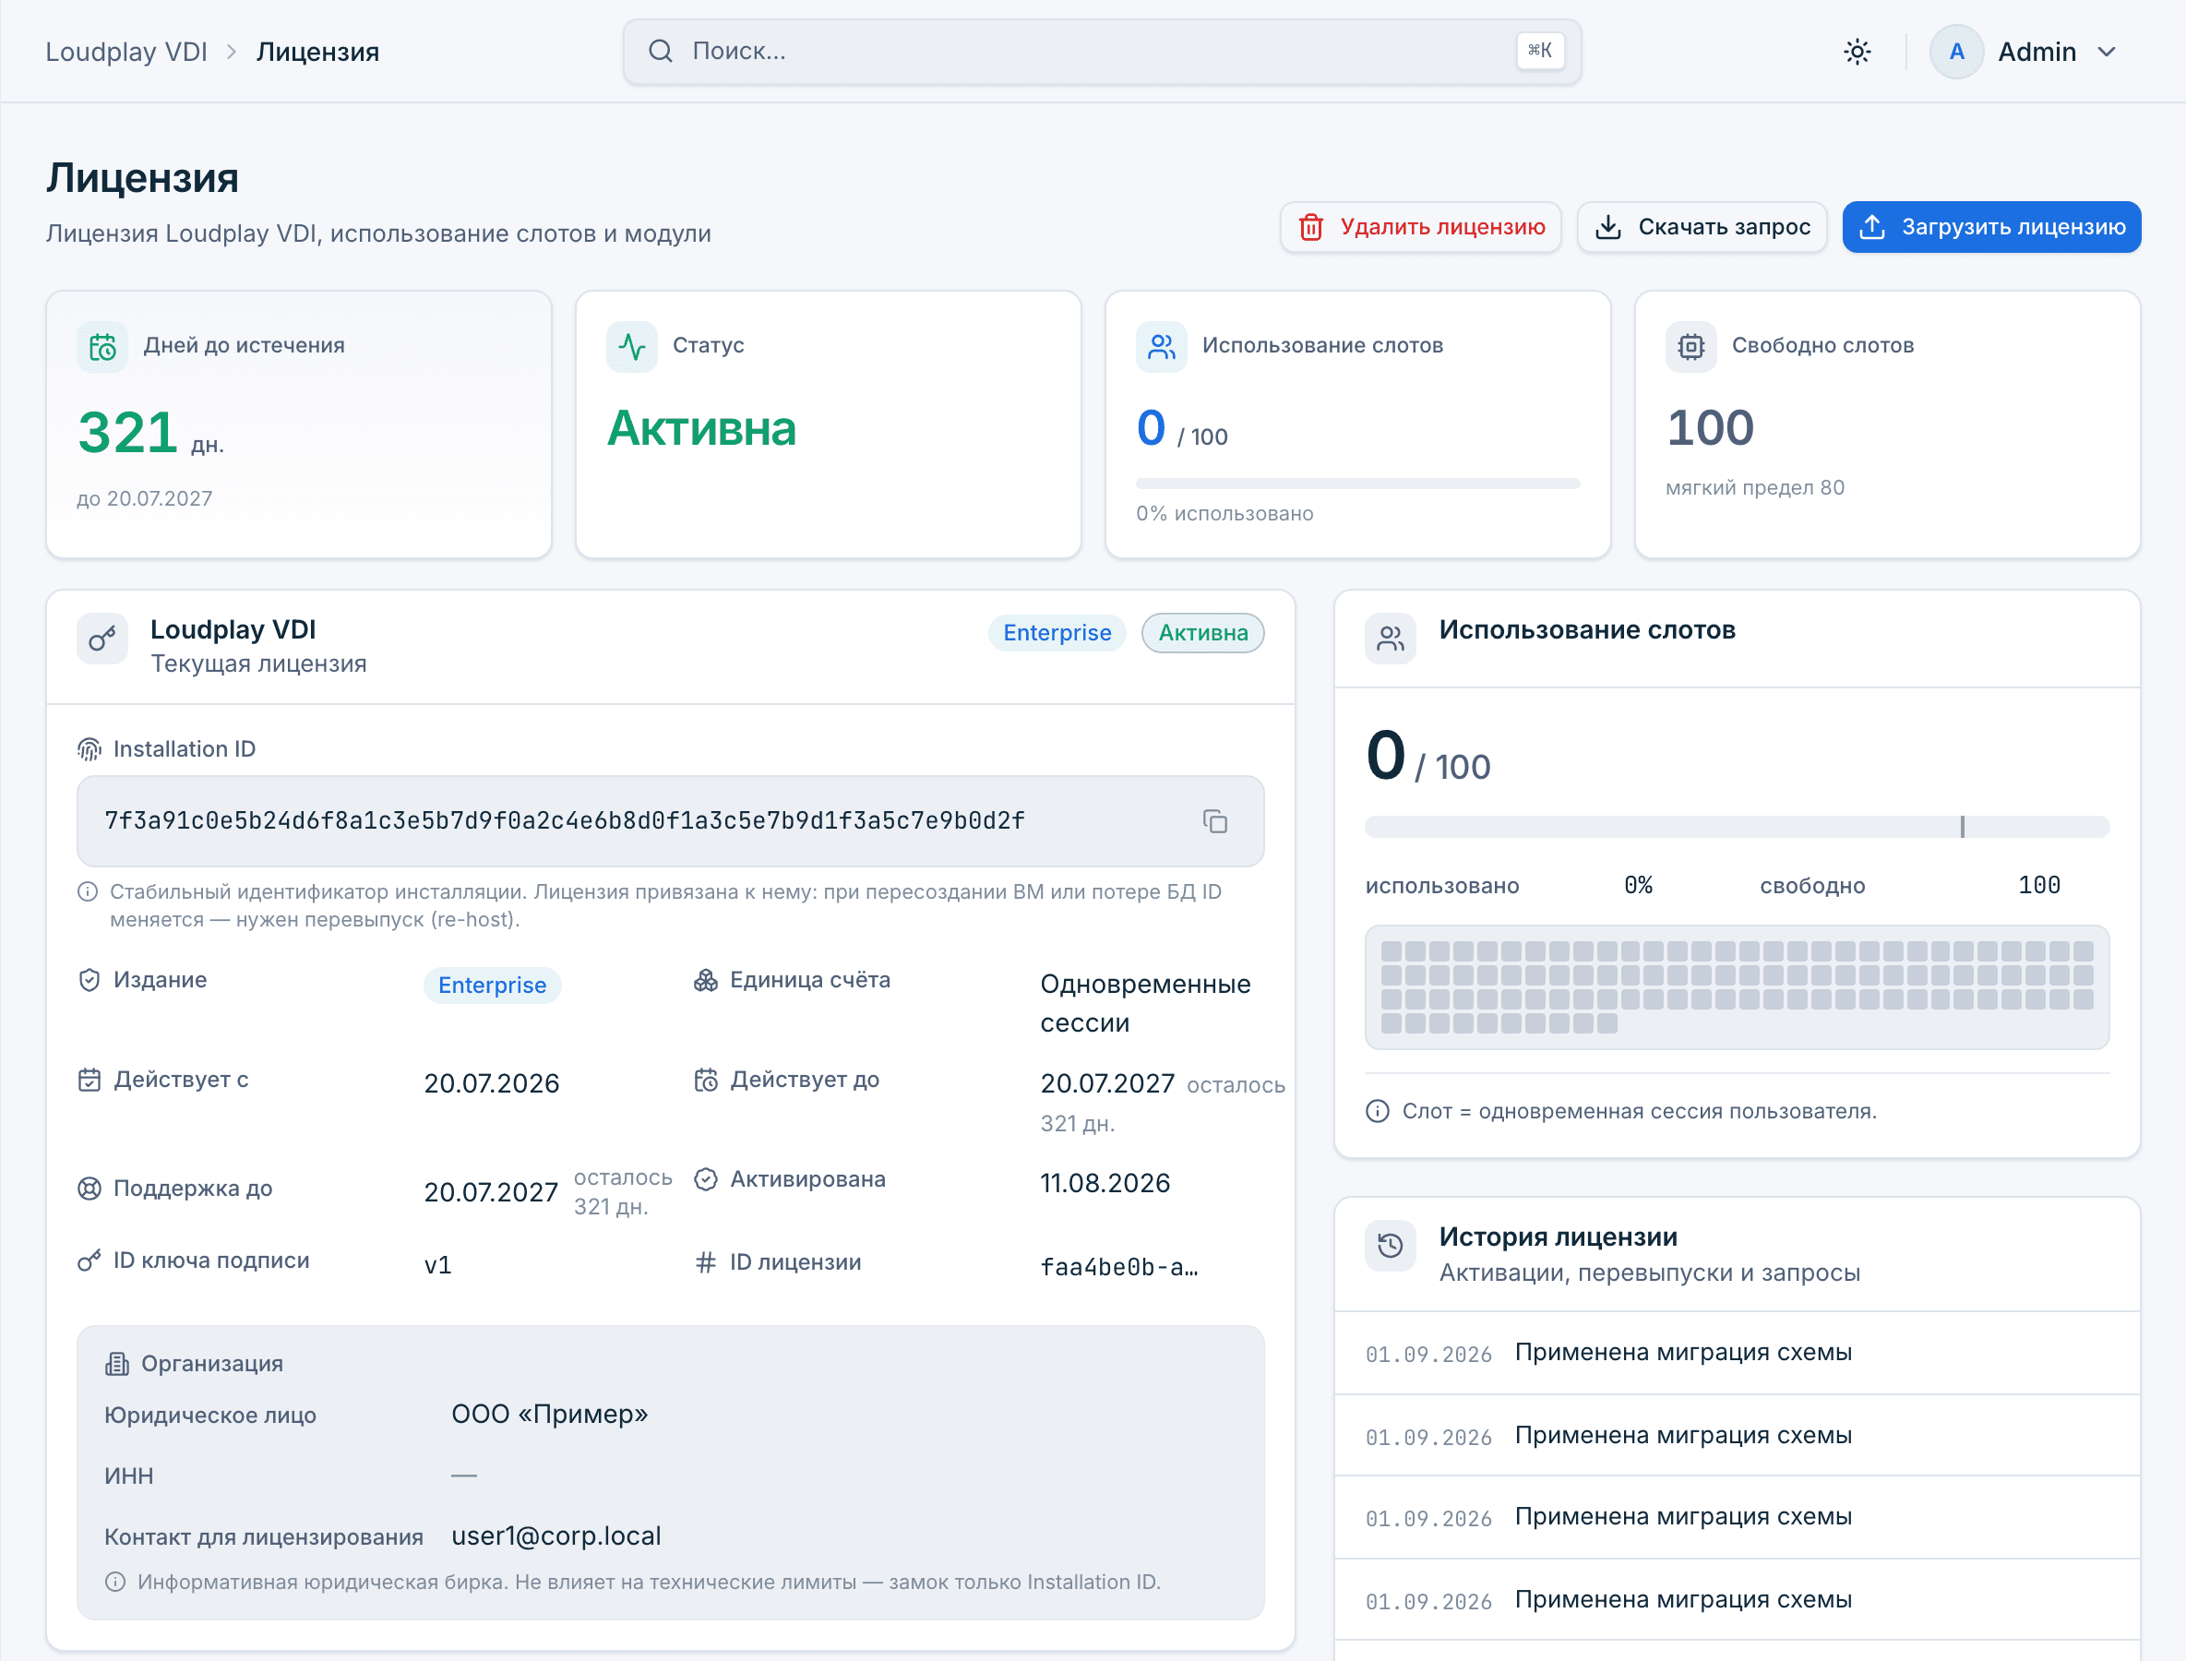Click the мягкий предел 80 text
Screen dimensions: 2186x1661
[x=1755, y=487]
